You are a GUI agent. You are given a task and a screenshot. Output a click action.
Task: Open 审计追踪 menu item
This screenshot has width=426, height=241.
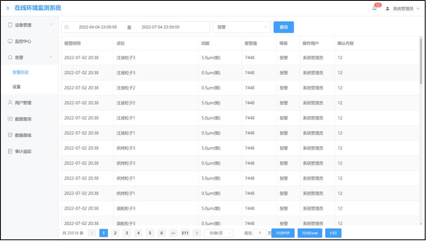click(x=30, y=151)
